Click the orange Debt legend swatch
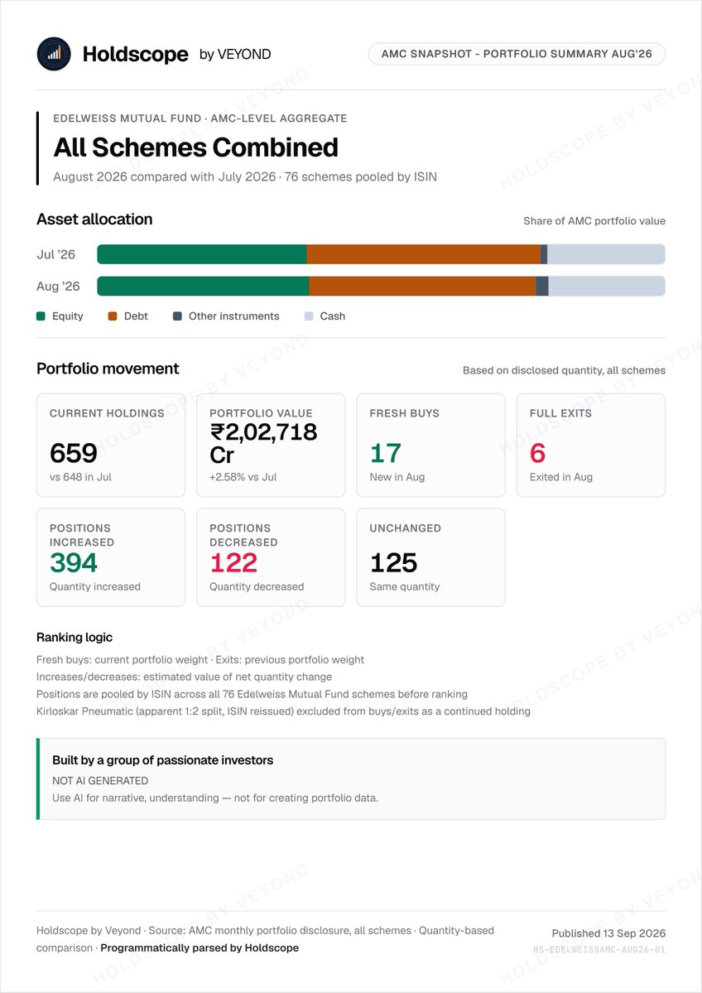The height and width of the screenshot is (993, 702). [x=113, y=316]
